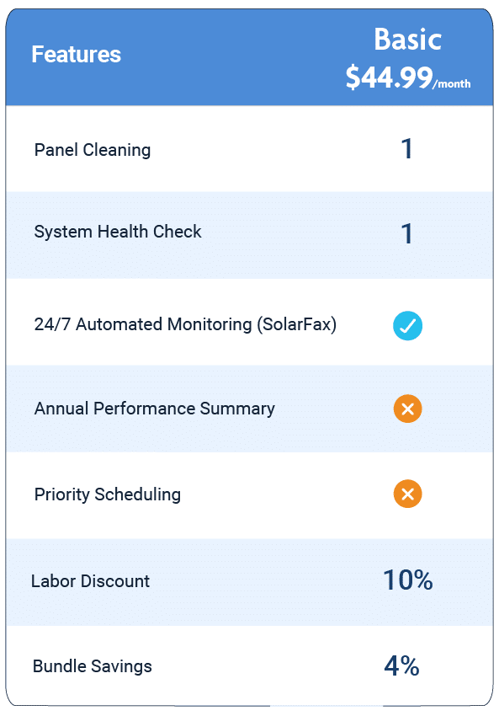The image size is (499, 716).
Task: Select the Features column header
Action: [76, 55]
